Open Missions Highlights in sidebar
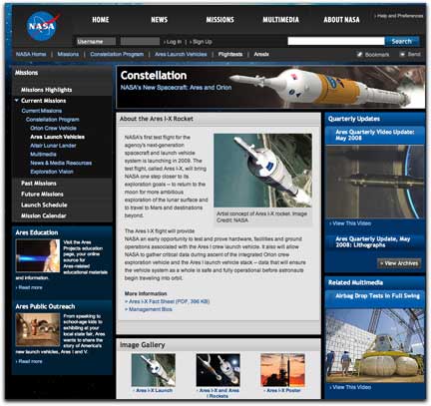Screen dimensions: 431x406 click(46, 90)
